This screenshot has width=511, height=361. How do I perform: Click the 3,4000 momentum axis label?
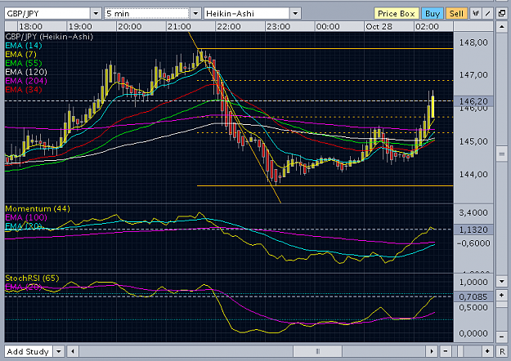[473, 213]
